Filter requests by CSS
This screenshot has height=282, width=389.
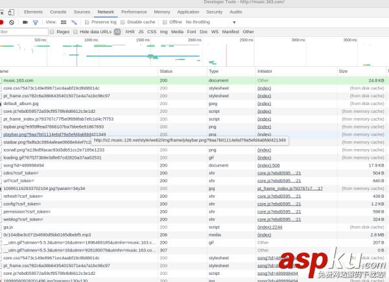[152, 32]
